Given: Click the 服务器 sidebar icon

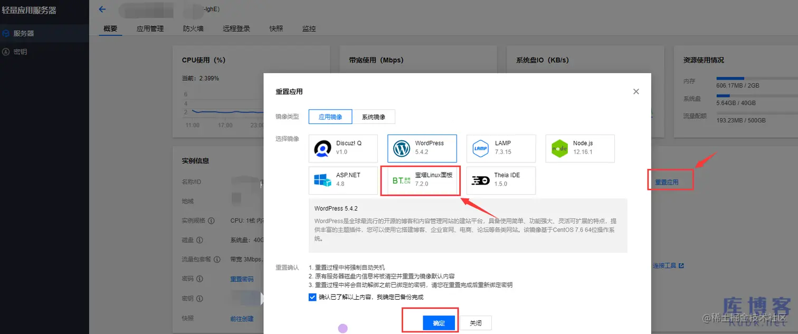Looking at the screenshot, I should point(6,33).
